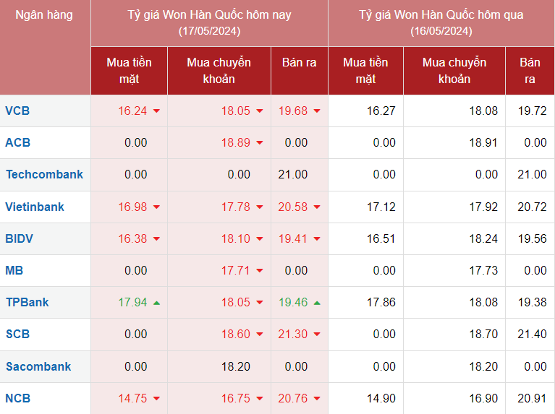The height and width of the screenshot is (414, 555).
Task: Click the 'Tỷ giá Won Hàn Quốc hôm nay' header
Action: pos(209,15)
